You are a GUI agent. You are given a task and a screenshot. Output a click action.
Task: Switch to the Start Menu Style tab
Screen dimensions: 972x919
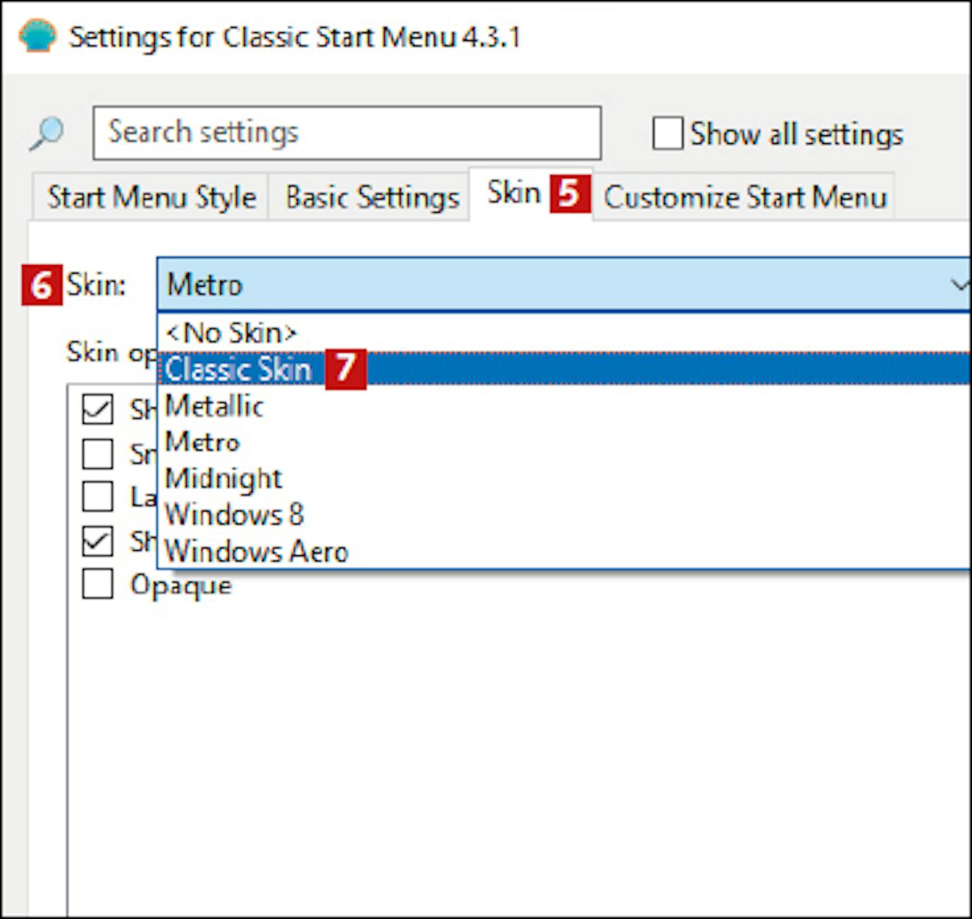(151, 197)
